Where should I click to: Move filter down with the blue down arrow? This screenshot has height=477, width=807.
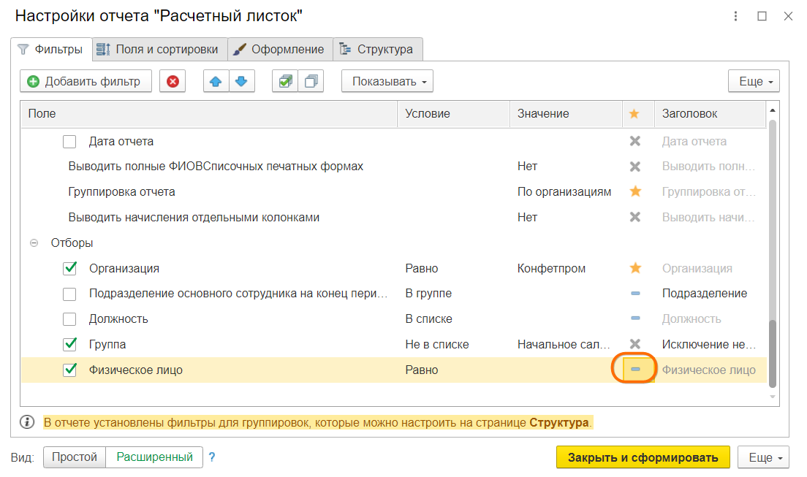(241, 81)
